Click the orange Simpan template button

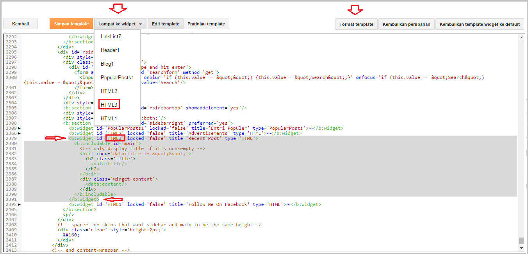pos(71,23)
